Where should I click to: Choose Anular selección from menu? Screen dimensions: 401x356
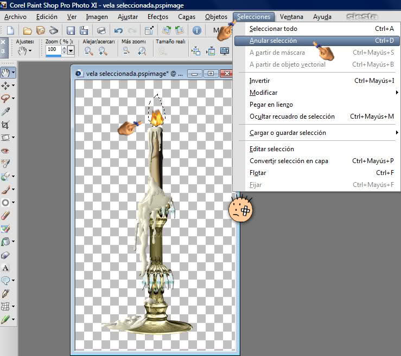pos(316,41)
